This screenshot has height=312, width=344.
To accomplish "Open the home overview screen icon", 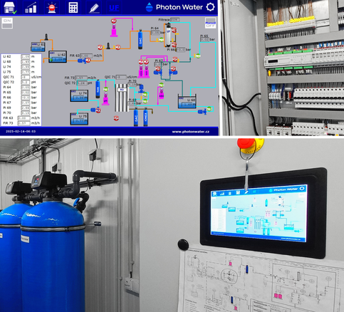I will coord(9,7).
